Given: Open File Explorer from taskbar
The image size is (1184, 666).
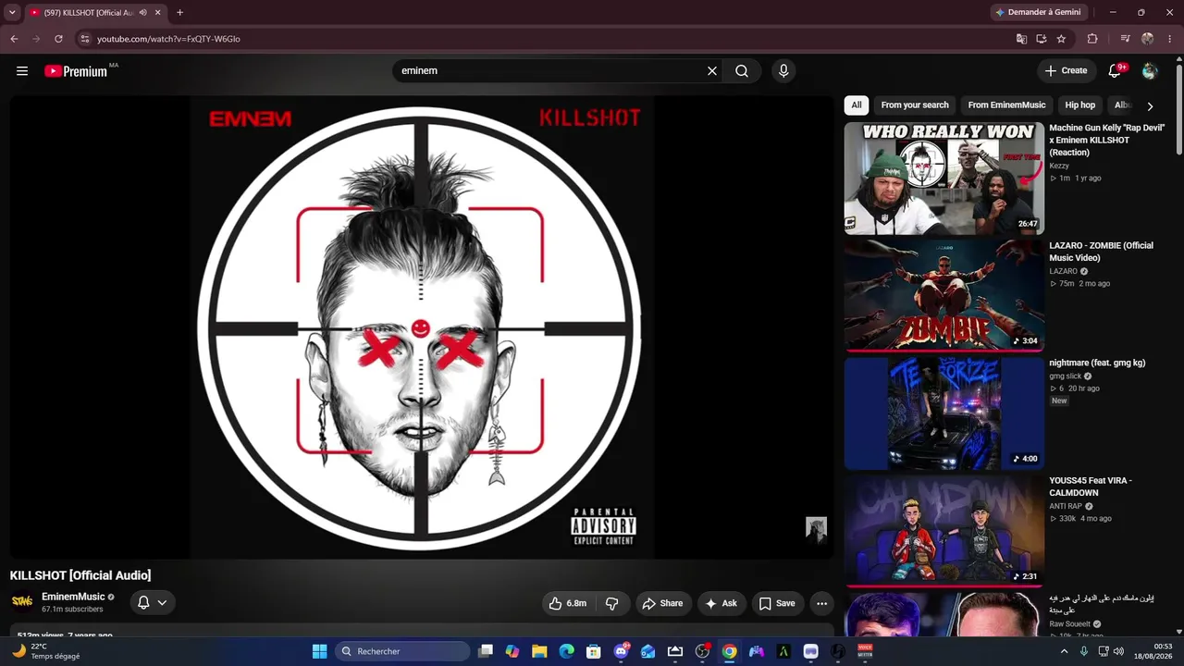Looking at the screenshot, I should point(539,651).
